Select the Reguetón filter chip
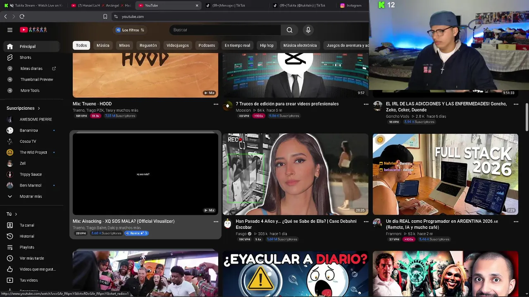 (148, 45)
